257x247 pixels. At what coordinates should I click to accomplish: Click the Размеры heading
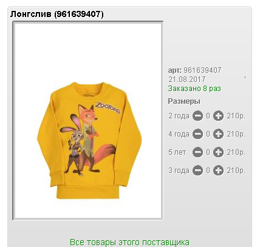(184, 101)
